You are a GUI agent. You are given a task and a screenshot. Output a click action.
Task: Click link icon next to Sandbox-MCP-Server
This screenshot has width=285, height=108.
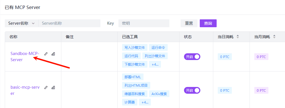point(46,54)
